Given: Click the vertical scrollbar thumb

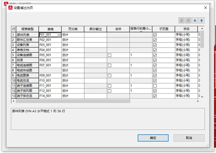Looking at the screenshot, I should click(202, 39).
